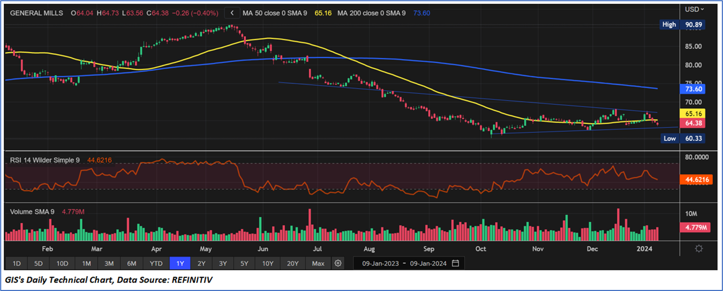The width and height of the screenshot is (723, 291).
Task: Click the Volume SMA 9 indicator label
Action: pyautogui.click(x=33, y=212)
